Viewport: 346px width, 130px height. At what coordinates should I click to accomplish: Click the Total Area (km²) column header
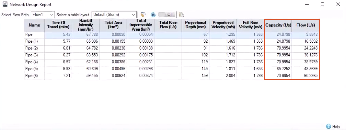coord(113,25)
